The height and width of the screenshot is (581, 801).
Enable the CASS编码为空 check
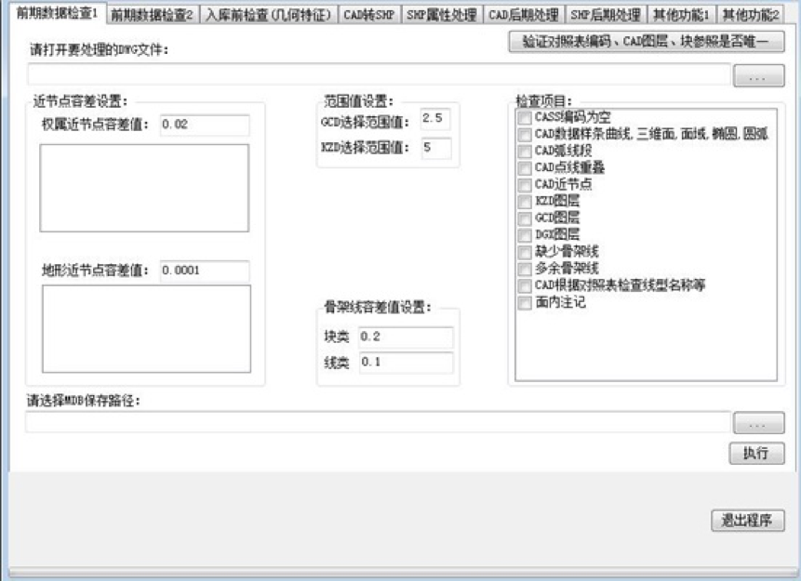(526, 117)
